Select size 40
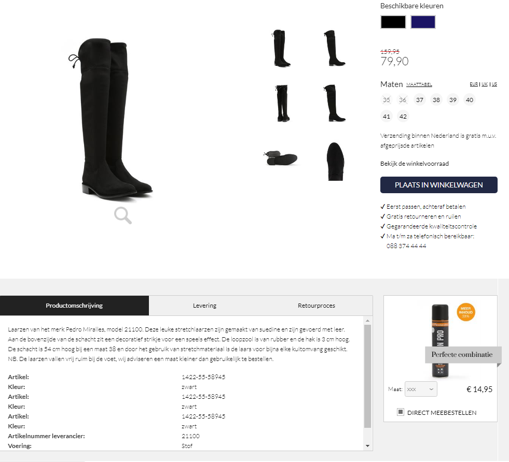509x462 pixels. click(470, 100)
